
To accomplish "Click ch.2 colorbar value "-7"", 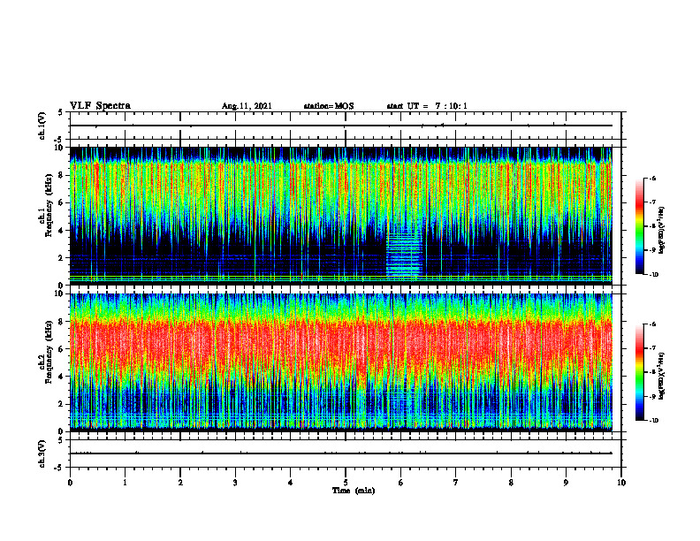I will [x=651, y=348].
